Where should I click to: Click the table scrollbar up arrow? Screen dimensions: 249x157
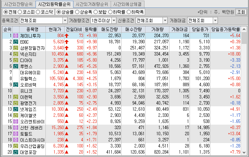(244, 29)
